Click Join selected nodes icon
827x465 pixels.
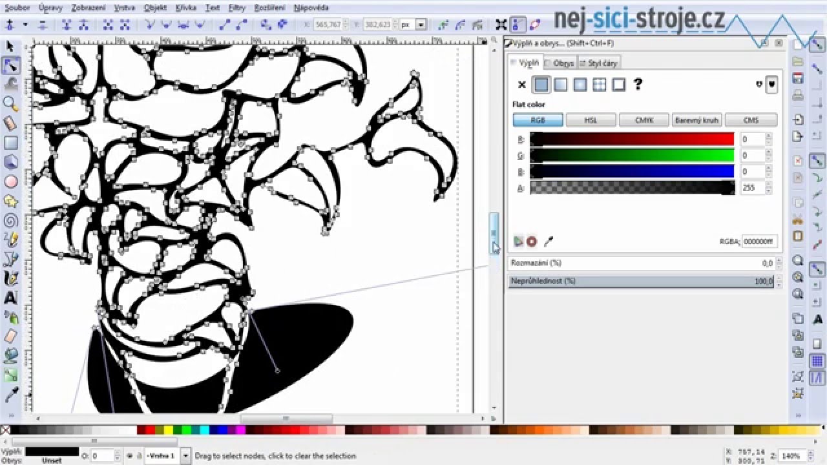(67, 25)
